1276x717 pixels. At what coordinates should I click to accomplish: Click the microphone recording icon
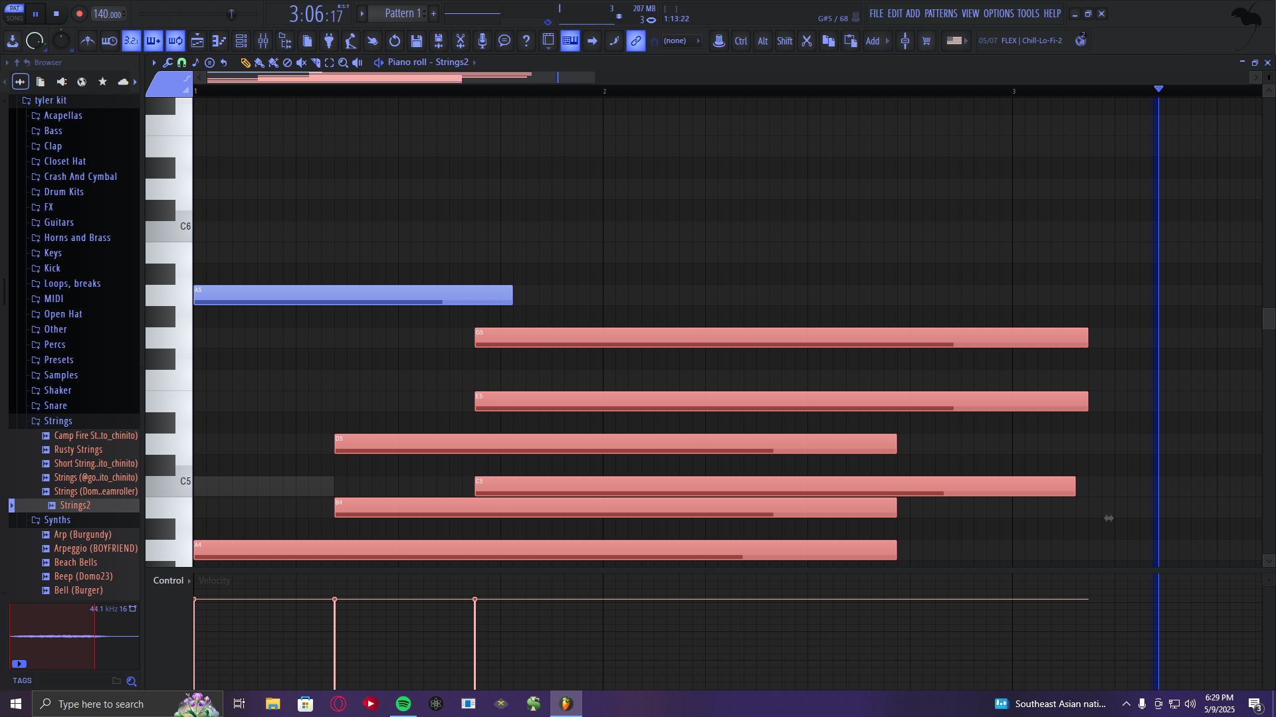pos(482,41)
